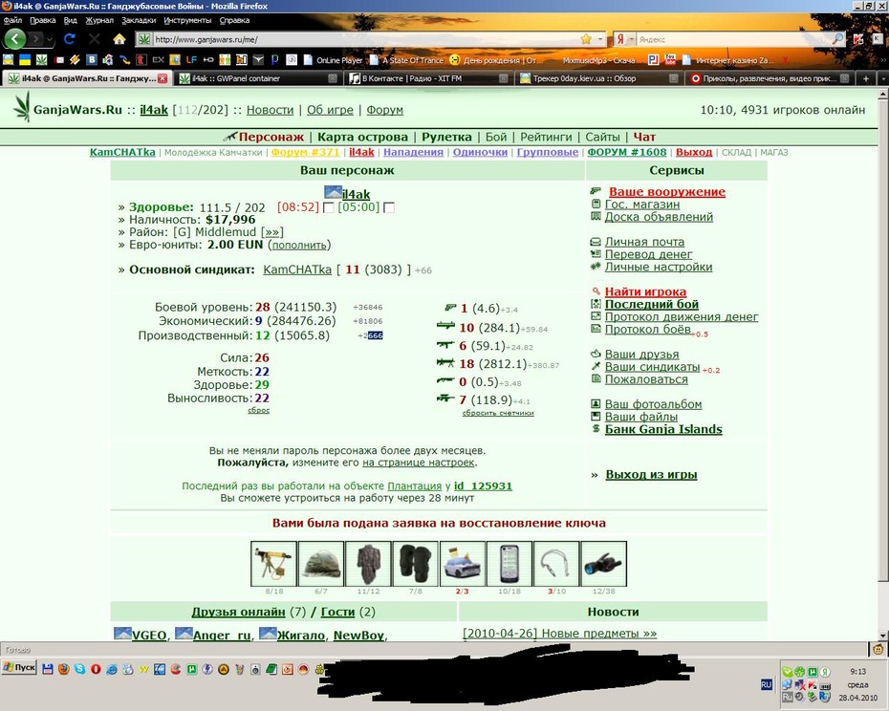Close the active GanjaWars tab
The height and width of the screenshot is (711, 889).
coord(163,78)
